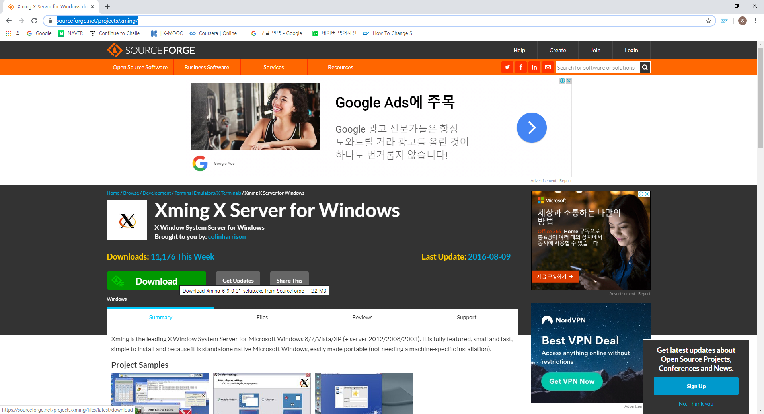Click Login in the top navigation

click(631, 50)
